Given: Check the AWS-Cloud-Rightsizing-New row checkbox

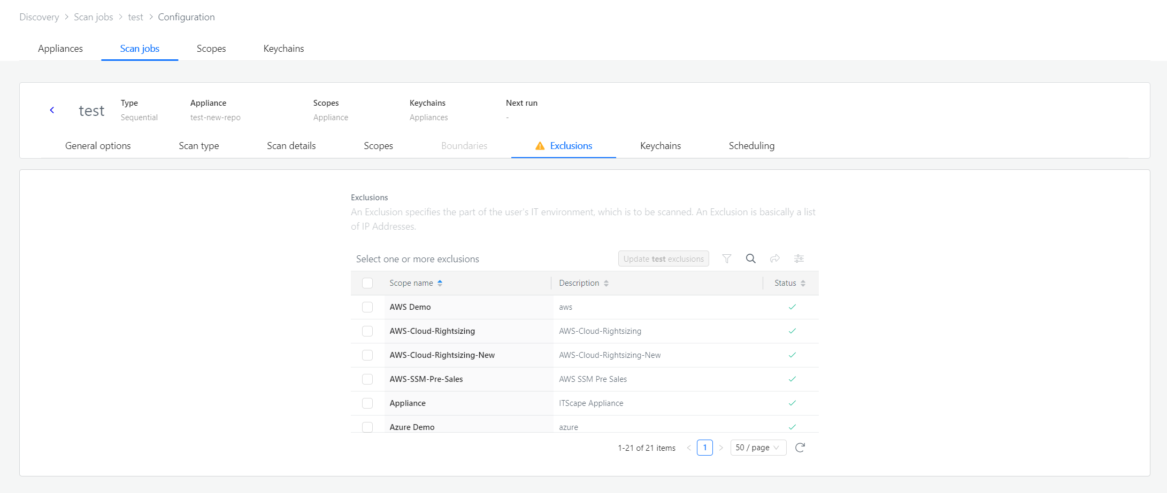Looking at the screenshot, I should [367, 355].
